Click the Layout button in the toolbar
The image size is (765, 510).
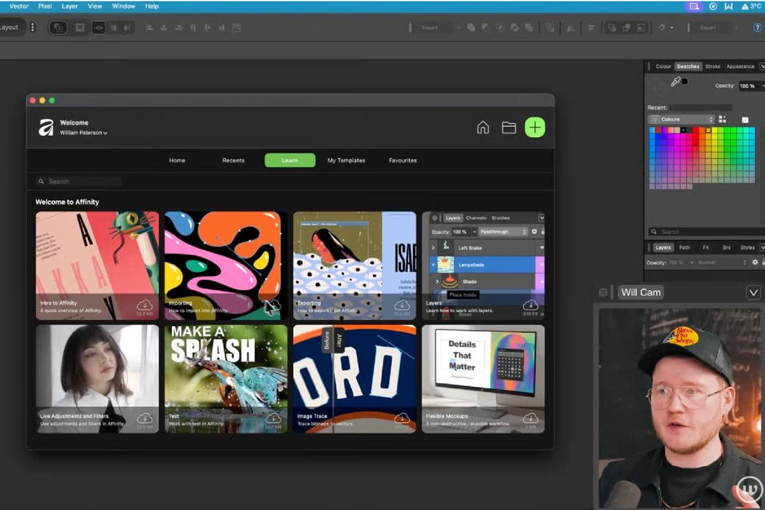pyautogui.click(x=10, y=27)
